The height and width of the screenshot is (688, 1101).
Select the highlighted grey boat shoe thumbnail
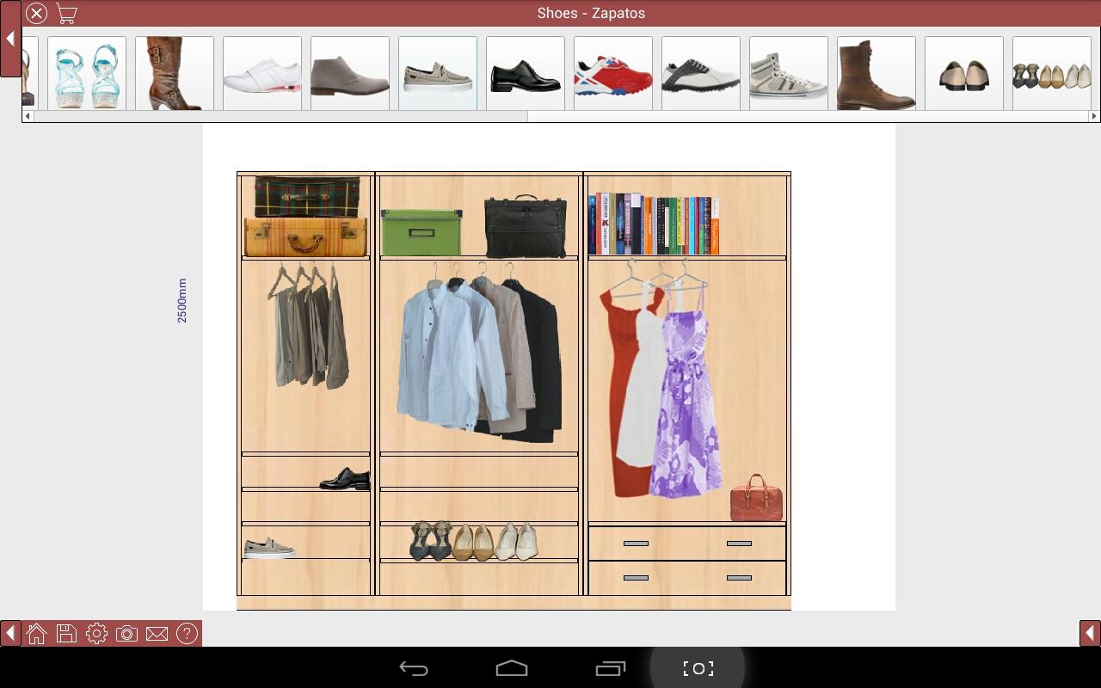438,73
